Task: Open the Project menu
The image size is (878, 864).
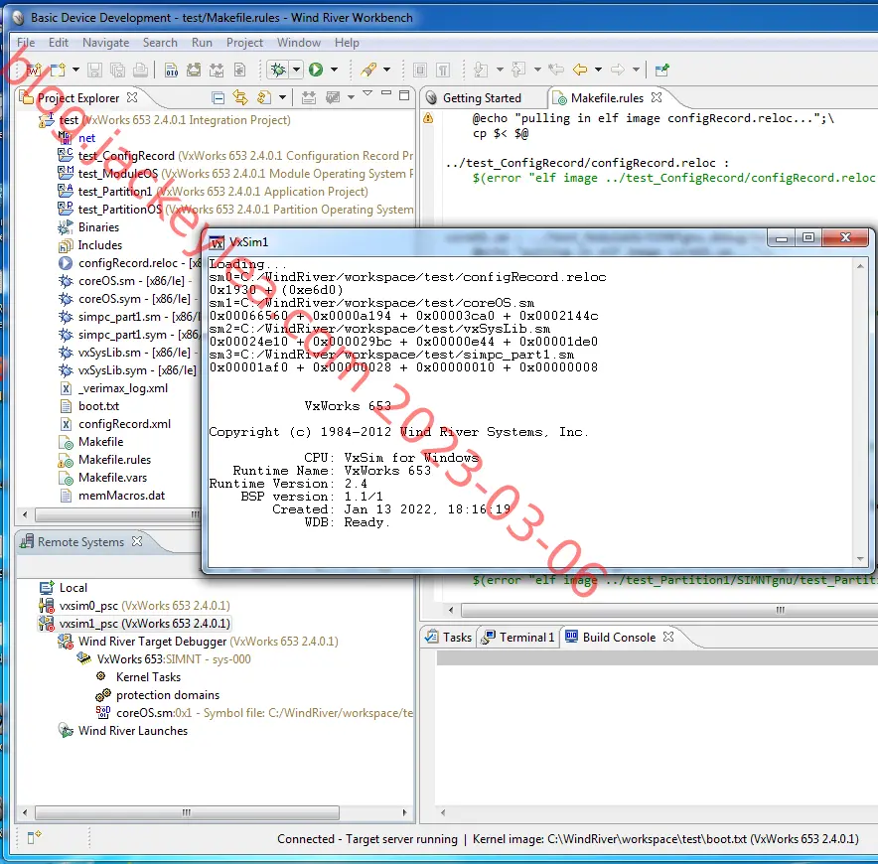Action: click(244, 43)
